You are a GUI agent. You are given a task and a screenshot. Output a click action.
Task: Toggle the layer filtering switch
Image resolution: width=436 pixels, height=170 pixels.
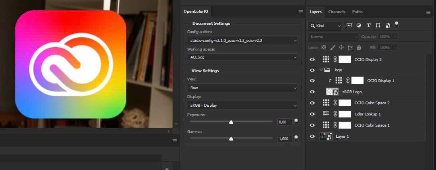(397, 25)
